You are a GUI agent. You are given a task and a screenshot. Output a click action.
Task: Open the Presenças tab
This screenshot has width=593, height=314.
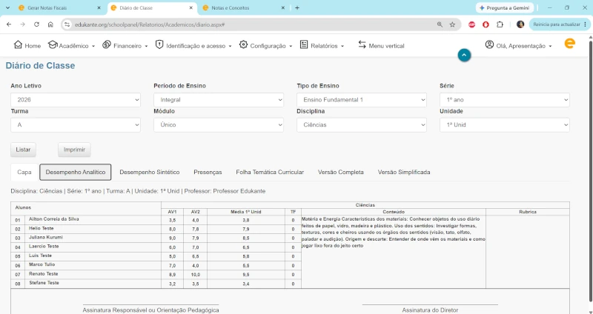point(208,172)
